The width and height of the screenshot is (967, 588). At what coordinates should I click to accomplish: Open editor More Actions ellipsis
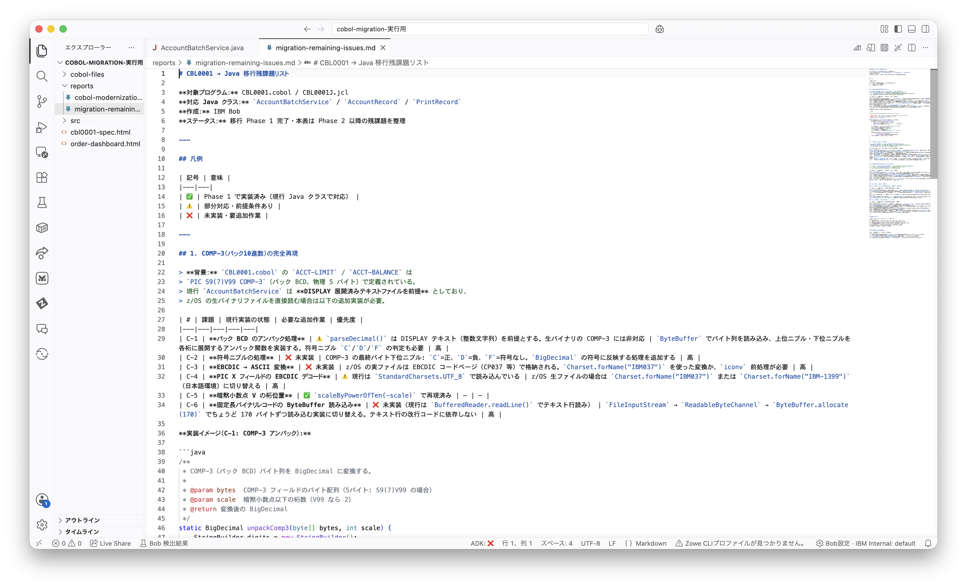pos(925,48)
